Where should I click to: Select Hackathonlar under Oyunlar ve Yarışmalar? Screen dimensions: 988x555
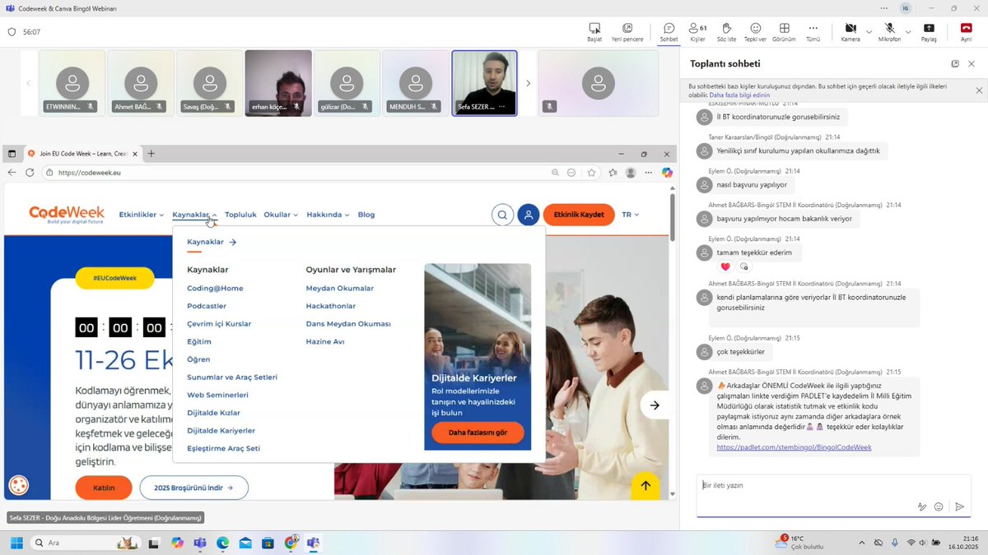pyautogui.click(x=331, y=306)
